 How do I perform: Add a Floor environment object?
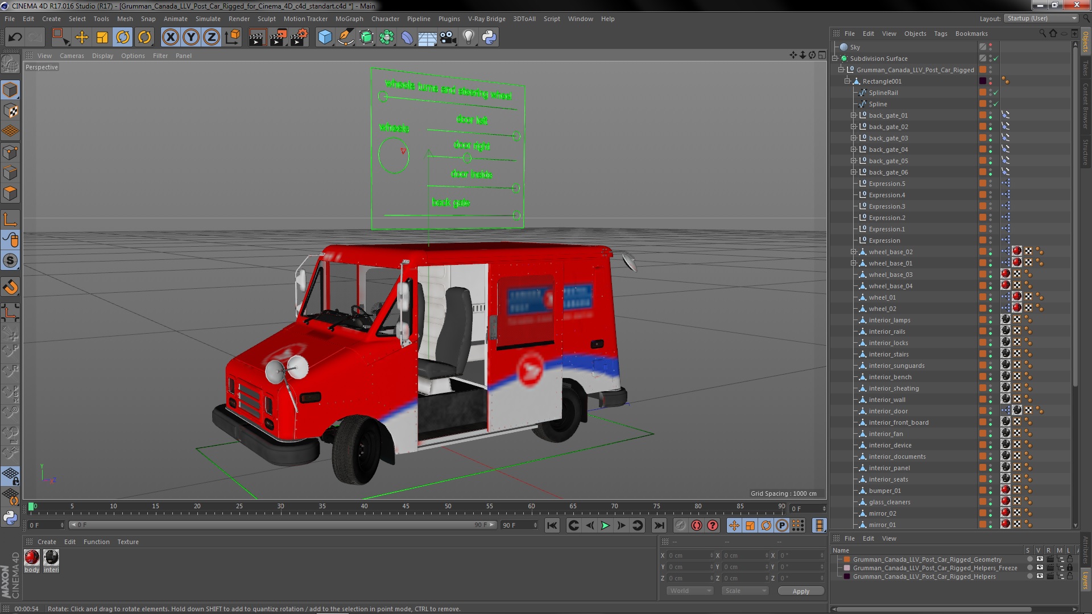click(x=427, y=38)
